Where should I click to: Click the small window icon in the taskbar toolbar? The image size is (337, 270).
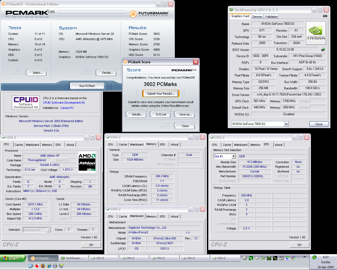tap(281, 258)
